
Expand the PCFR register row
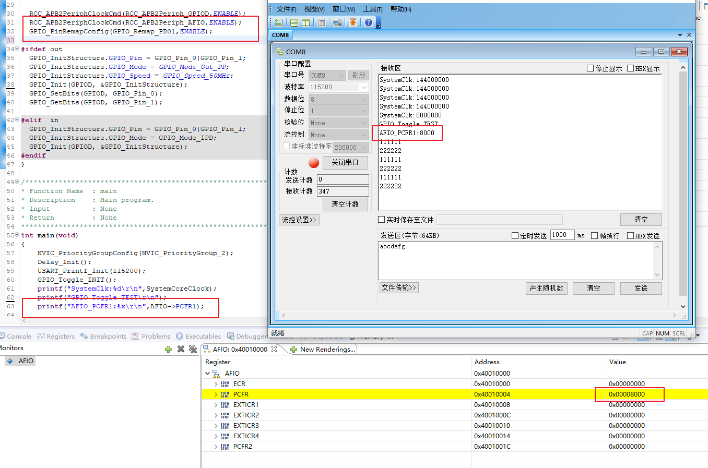pos(216,394)
